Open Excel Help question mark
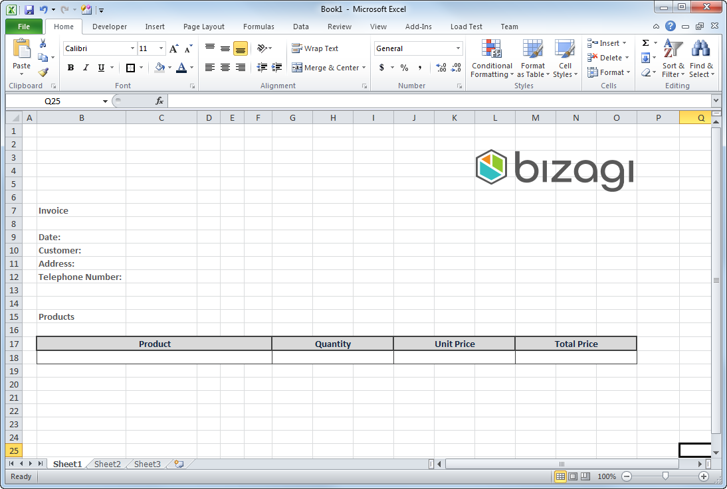 point(670,26)
